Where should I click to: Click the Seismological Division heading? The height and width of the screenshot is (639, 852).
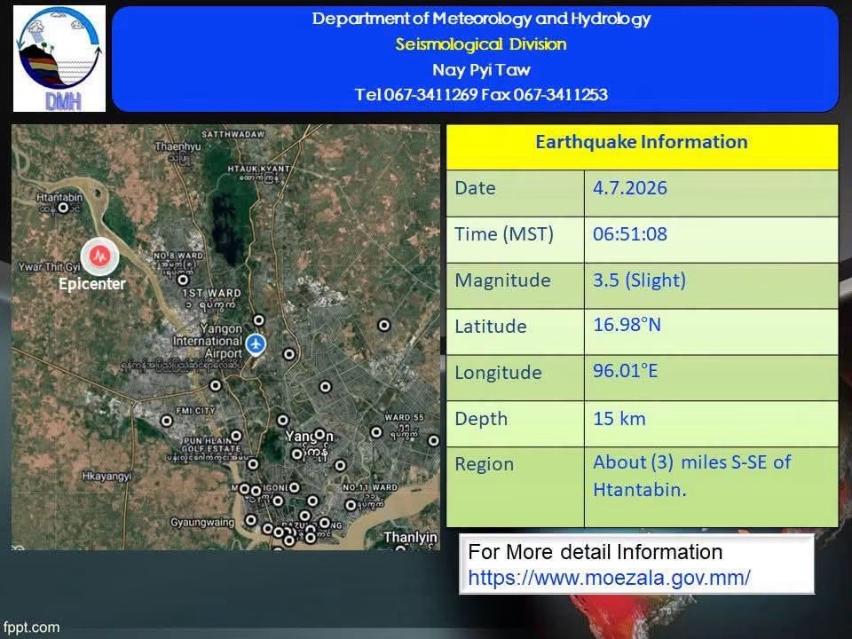click(480, 44)
